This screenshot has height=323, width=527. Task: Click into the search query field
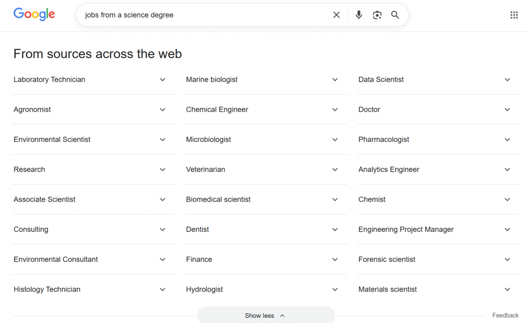(x=206, y=15)
